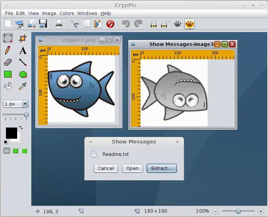Click the zoom out minus button
Viewport: 268px width, 217px height.
coord(215,211)
